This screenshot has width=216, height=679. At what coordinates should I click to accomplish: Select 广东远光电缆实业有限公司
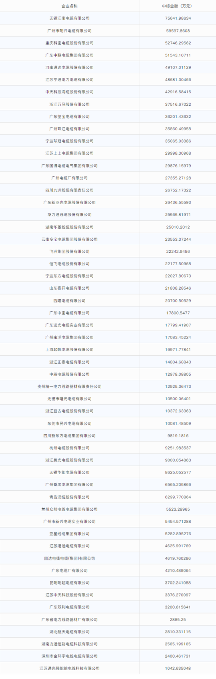point(70,325)
